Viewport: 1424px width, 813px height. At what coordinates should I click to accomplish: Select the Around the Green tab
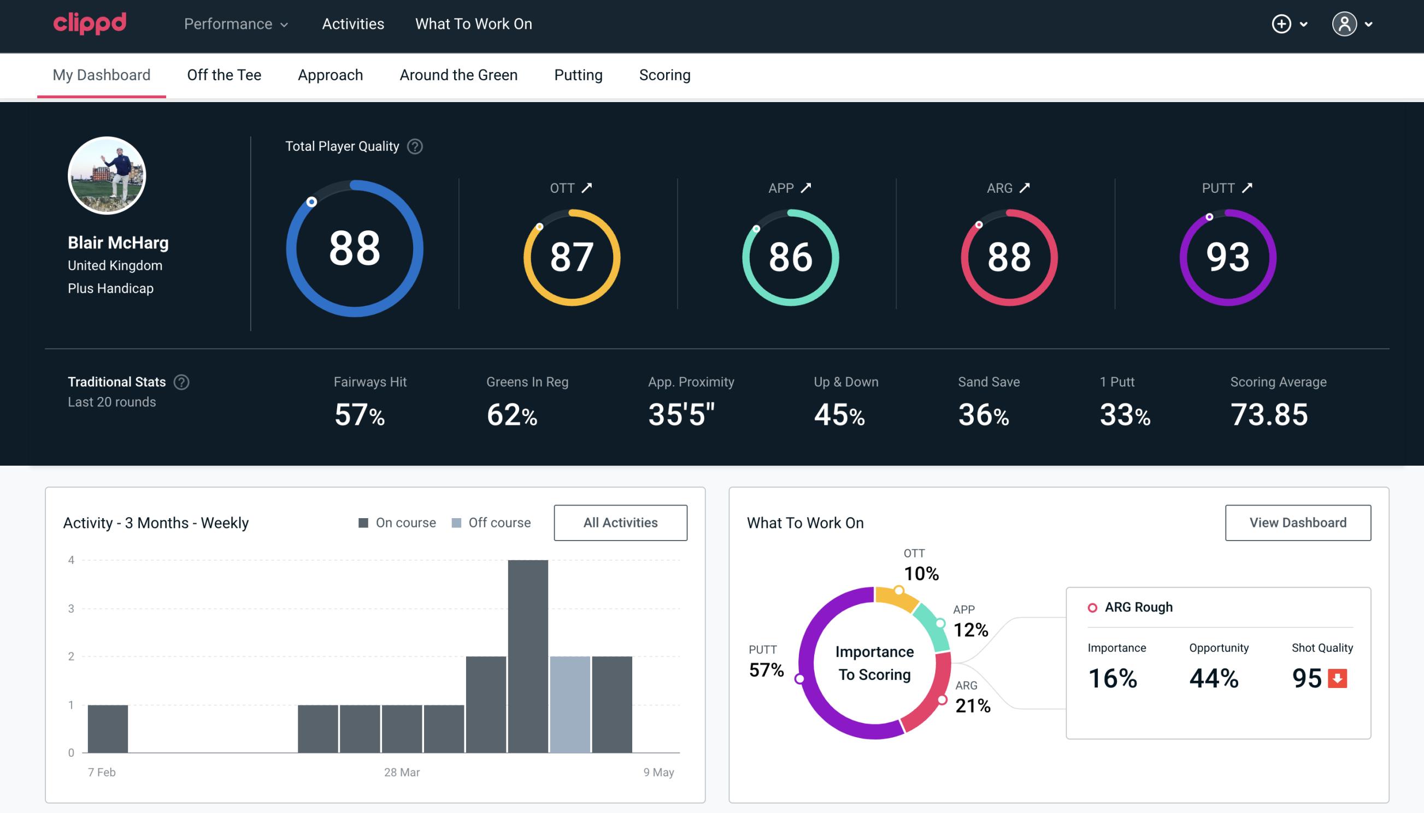(x=458, y=74)
